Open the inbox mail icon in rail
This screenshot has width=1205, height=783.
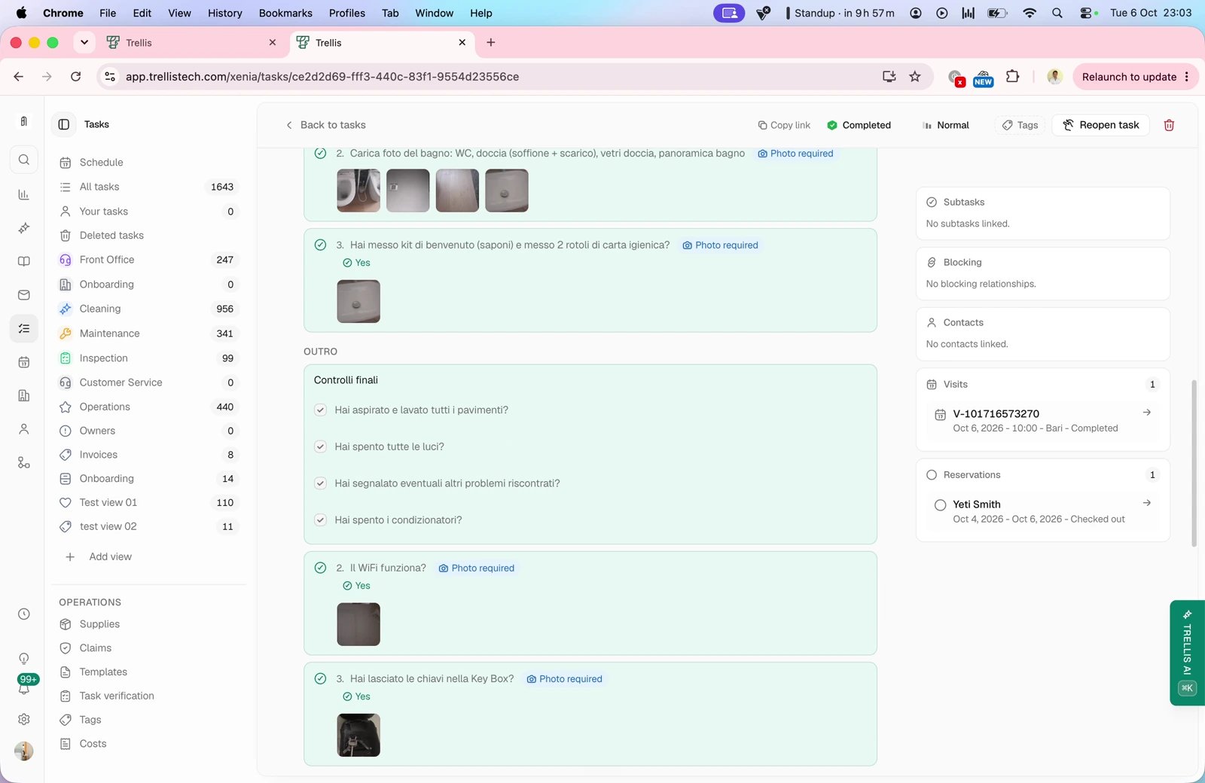[x=24, y=295]
